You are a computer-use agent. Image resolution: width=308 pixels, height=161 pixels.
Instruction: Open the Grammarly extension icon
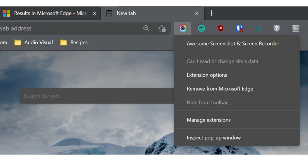coord(201,29)
